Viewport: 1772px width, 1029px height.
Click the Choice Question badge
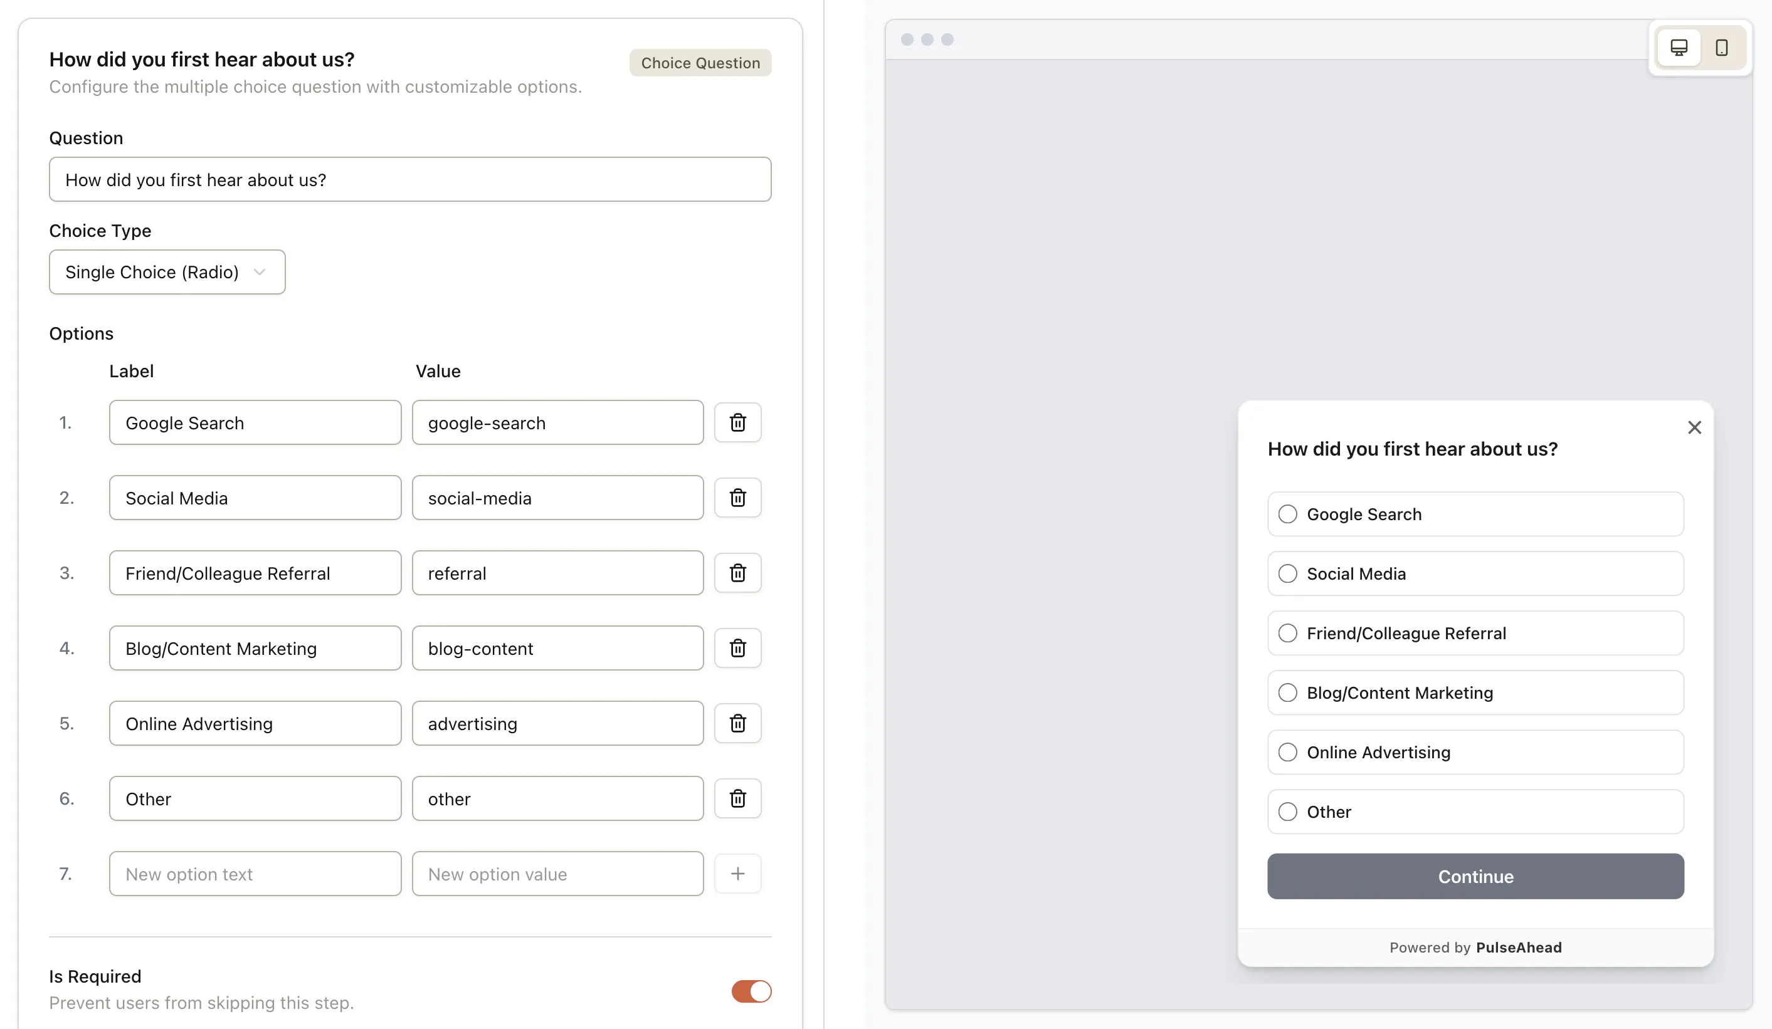(x=700, y=63)
